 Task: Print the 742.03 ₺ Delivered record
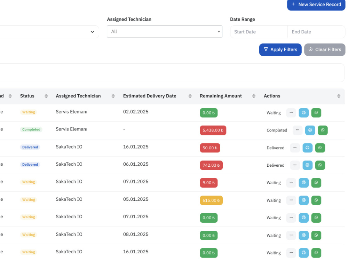[x=307, y=165]
